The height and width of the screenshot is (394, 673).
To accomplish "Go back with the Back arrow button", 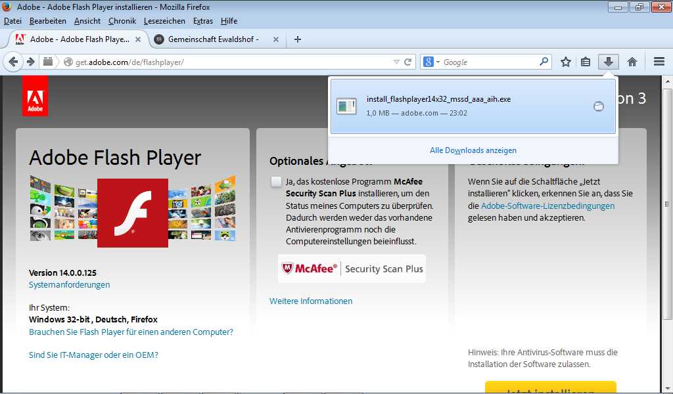I will pyautogui.click(x=13, y=62).
